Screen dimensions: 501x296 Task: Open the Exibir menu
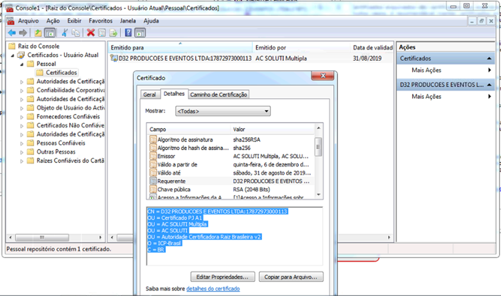[74, 21]
